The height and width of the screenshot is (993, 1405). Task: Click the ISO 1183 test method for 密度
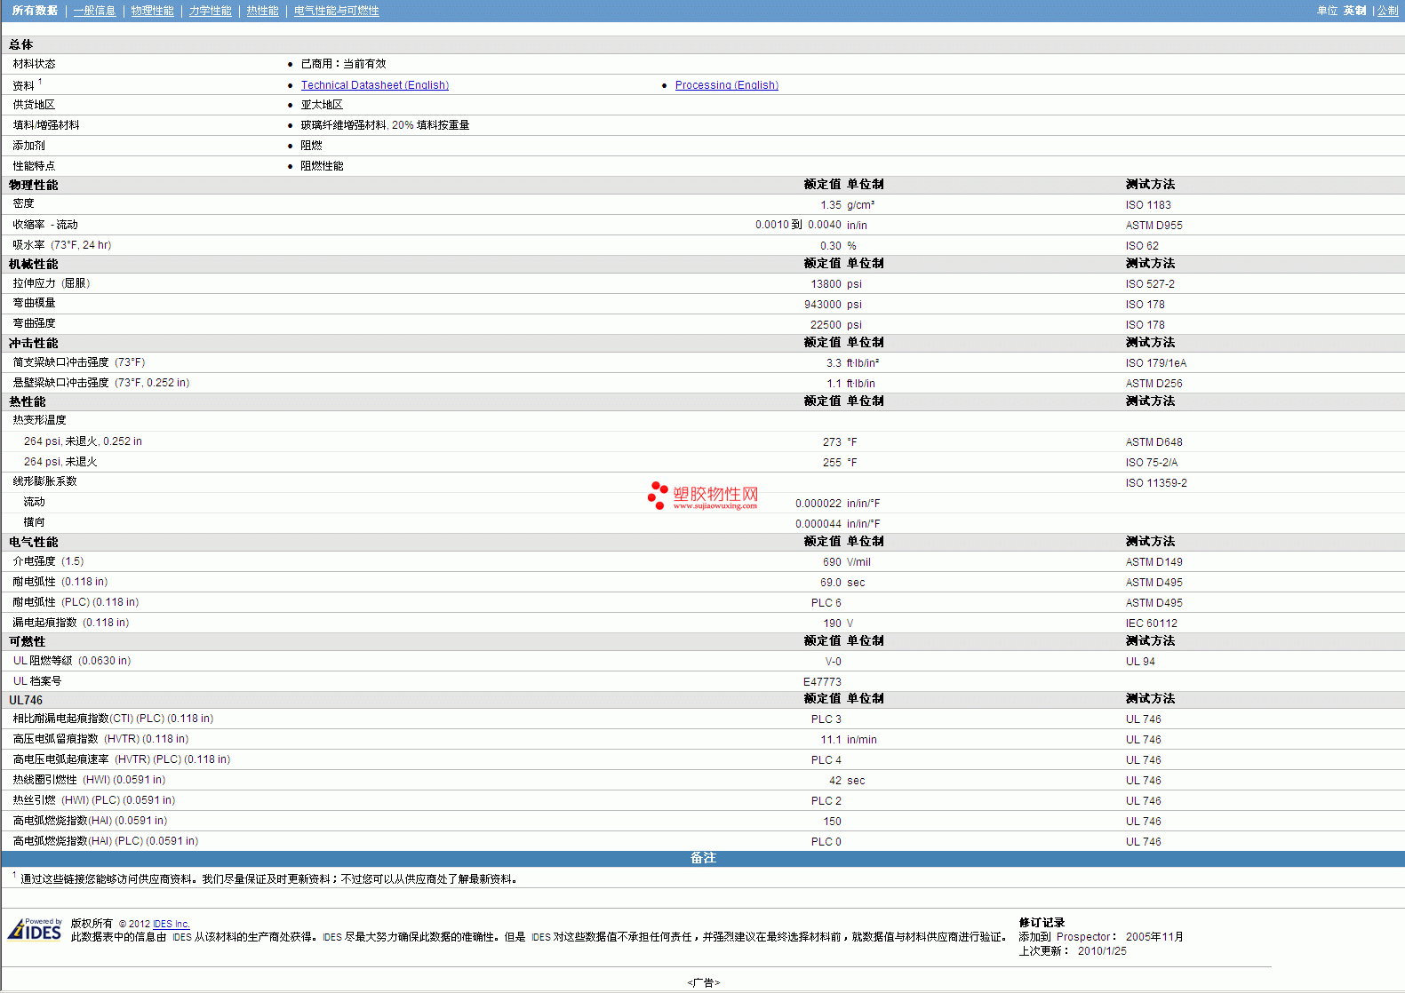(1147, 205)
